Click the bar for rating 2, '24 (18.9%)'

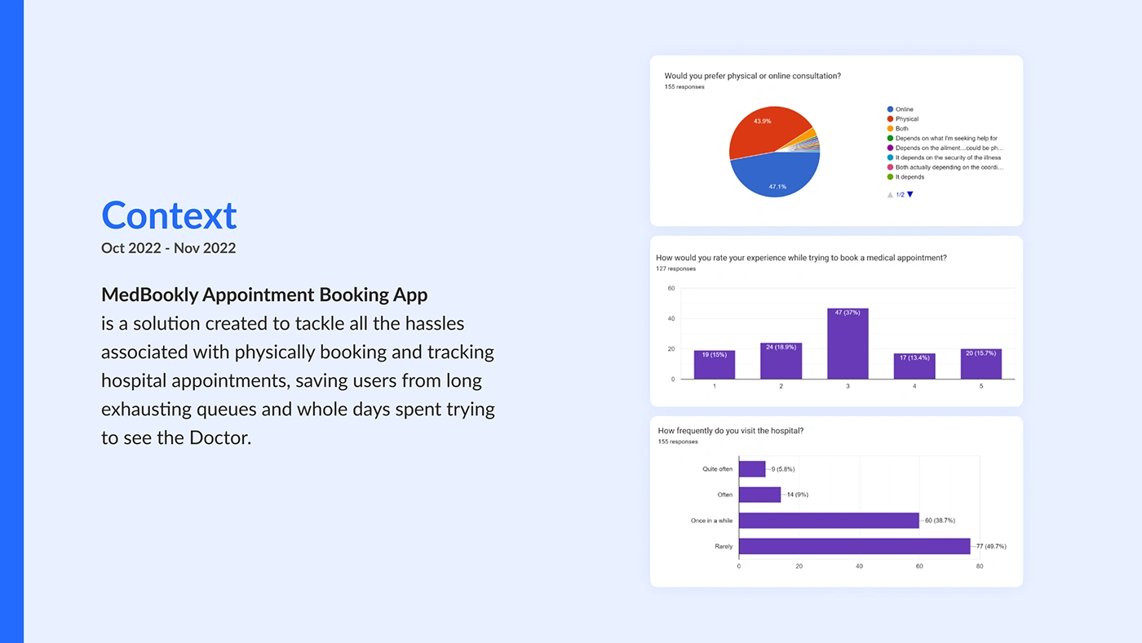pos(781,361)
